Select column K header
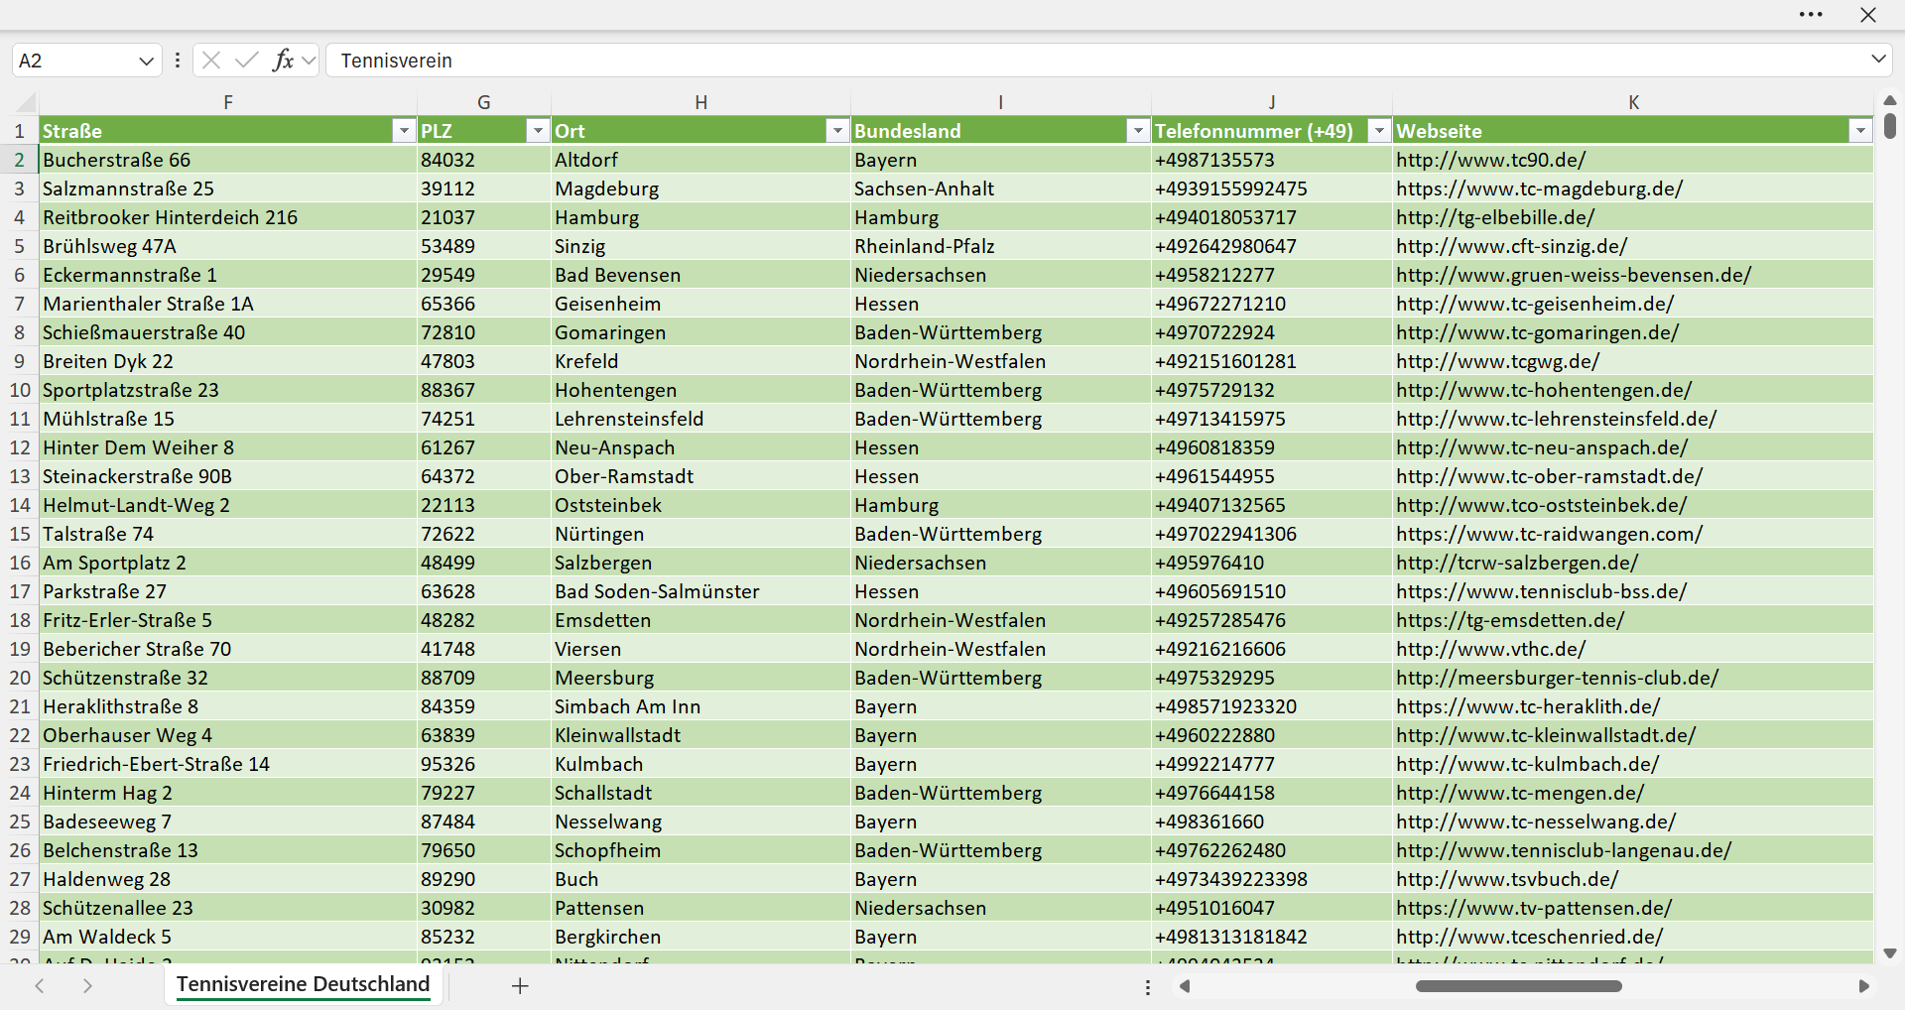This screenshot has width=1905, height=1010. pos(1633,102)
